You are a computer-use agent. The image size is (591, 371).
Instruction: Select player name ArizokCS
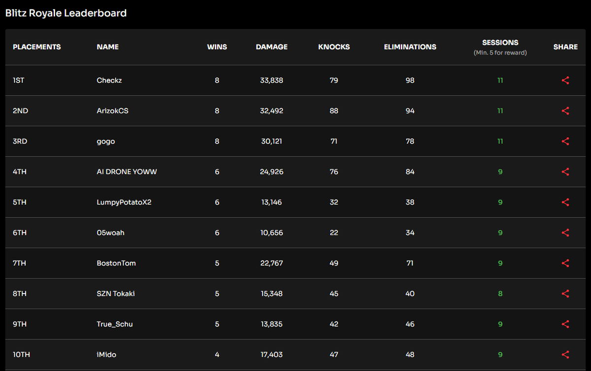tap(112, 111)
